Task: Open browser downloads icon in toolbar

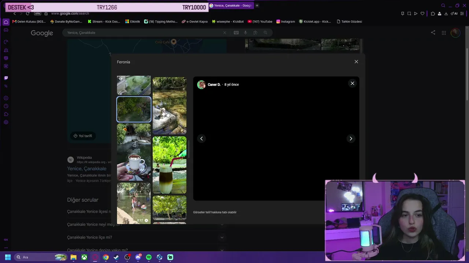Action: tap(446, 14)
